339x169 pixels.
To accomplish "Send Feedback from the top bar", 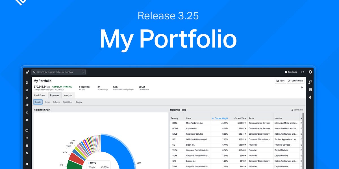I will (291, 72).
